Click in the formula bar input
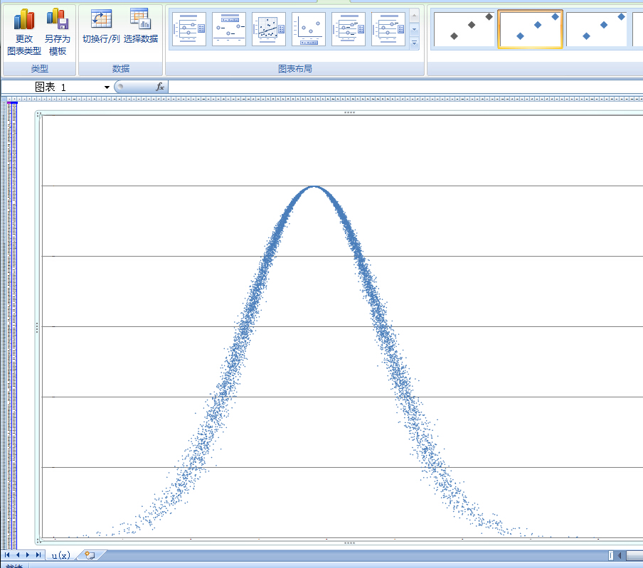643x568 pixels. (405, 87)
